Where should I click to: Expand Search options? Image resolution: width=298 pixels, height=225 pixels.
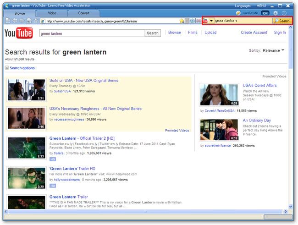point(22,68)
